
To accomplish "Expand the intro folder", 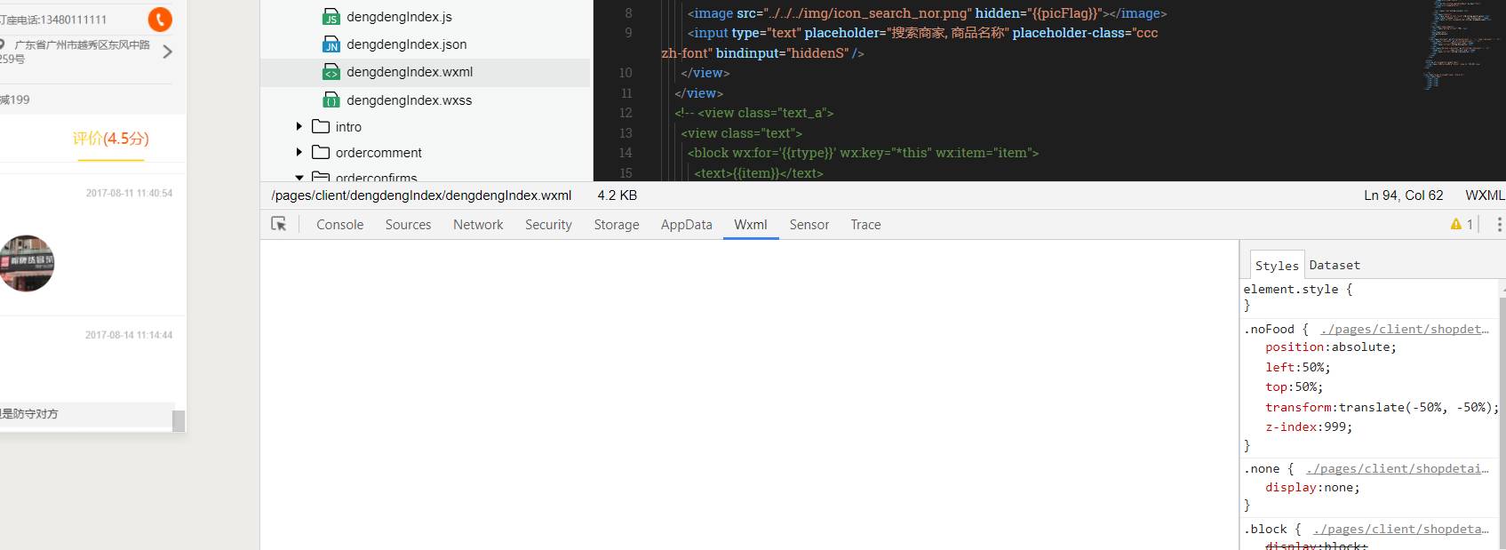I will pos(299,126).
